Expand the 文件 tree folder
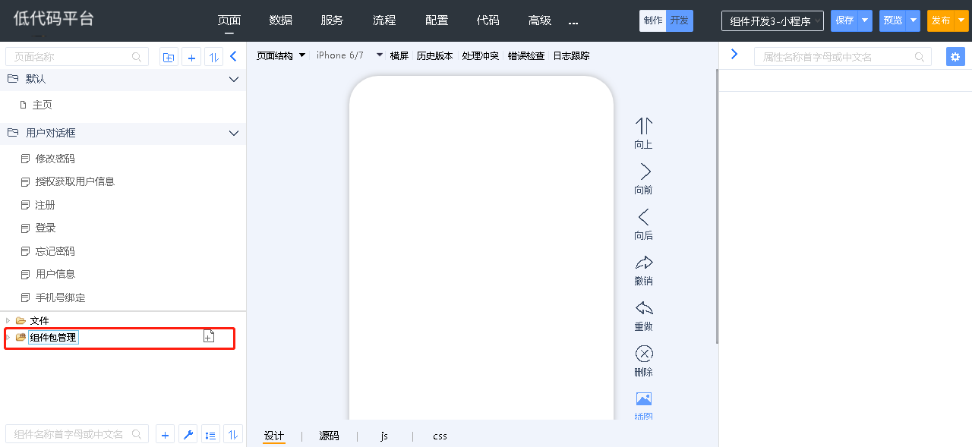This screenshot has height=447, width=972. [8, 320]
